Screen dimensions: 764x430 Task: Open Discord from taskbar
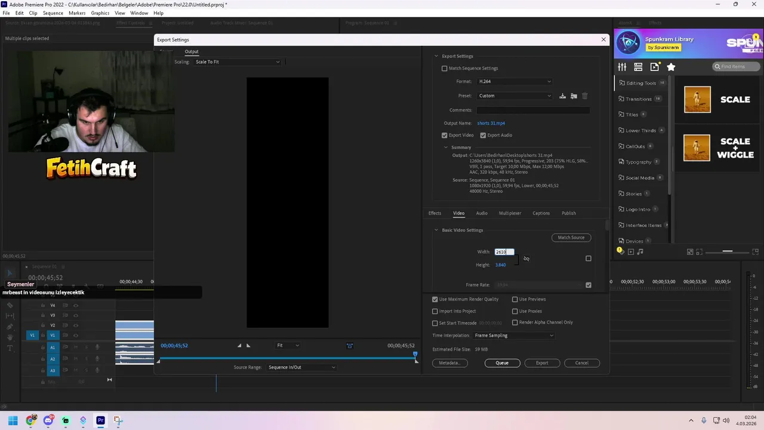(x=48, y=420)
